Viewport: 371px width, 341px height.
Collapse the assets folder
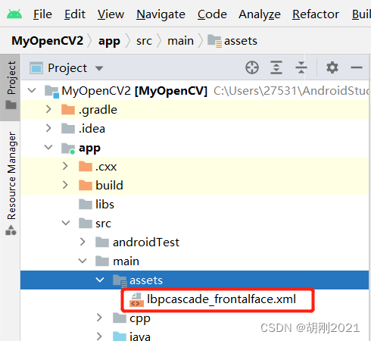(x=100, y=280)
